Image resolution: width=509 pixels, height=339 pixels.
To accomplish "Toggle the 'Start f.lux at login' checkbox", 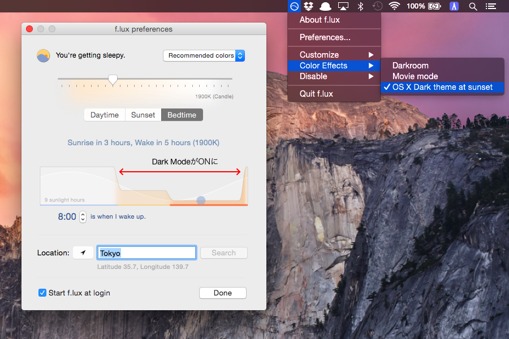I will pos(42,293).
